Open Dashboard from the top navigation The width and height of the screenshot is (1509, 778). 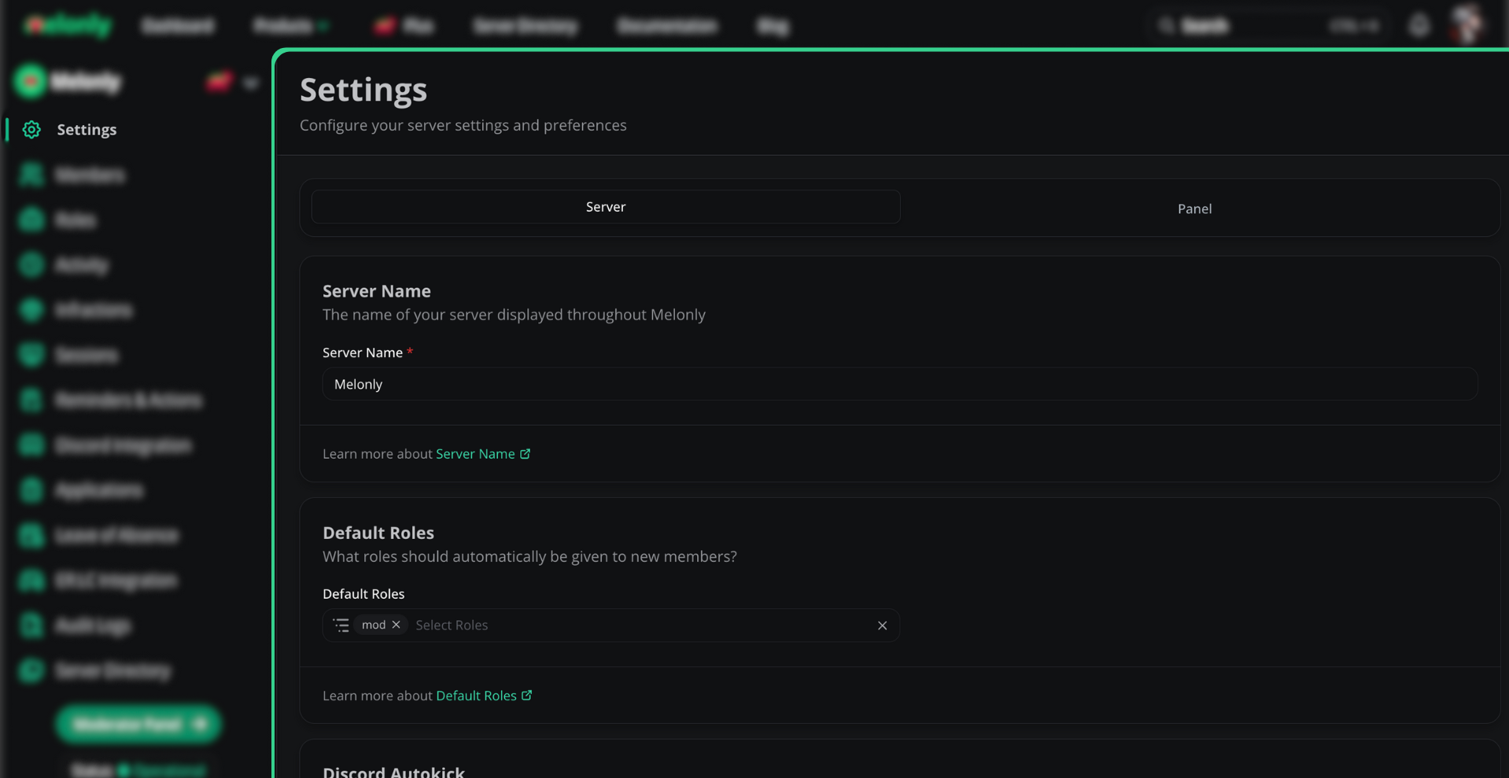178,26
